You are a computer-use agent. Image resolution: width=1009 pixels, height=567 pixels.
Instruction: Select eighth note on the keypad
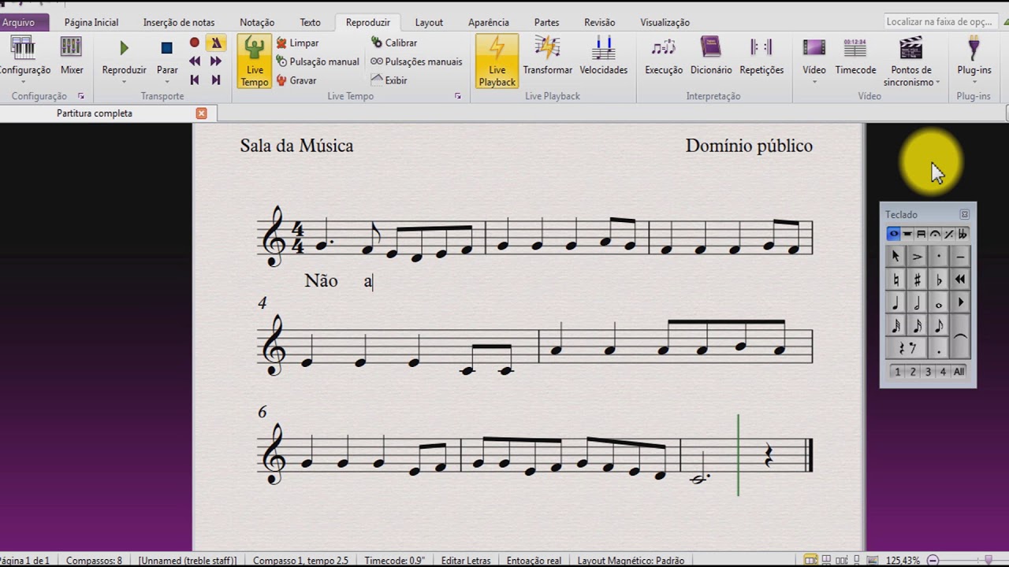tap(939, 325)
